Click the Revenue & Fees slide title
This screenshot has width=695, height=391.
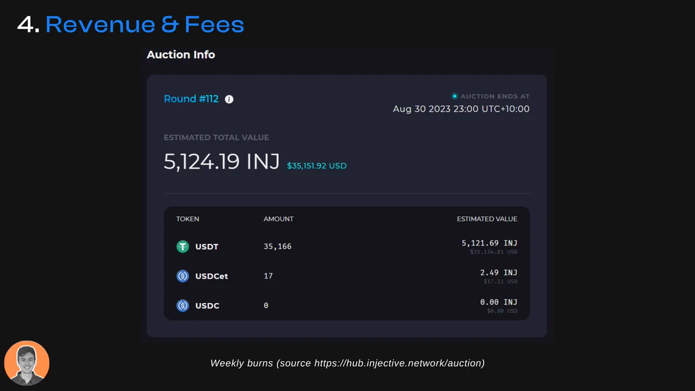[x=145, y=25]
